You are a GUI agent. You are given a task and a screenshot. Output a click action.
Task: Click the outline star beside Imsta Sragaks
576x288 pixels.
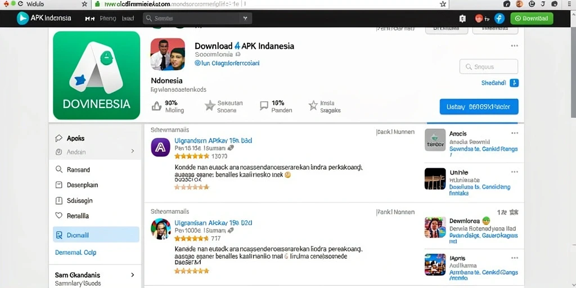pos(313,106)
